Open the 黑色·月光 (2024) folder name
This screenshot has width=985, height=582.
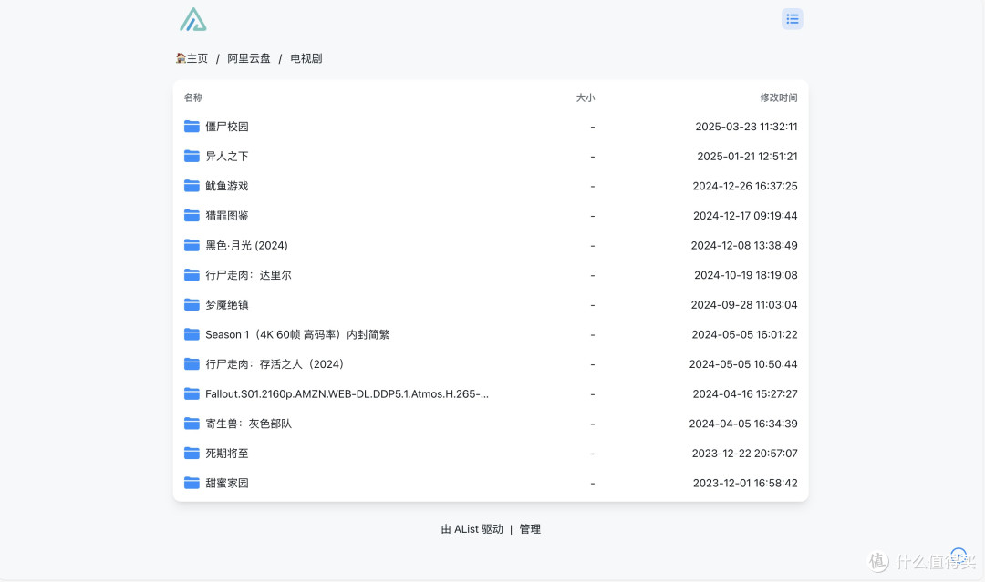246,245
